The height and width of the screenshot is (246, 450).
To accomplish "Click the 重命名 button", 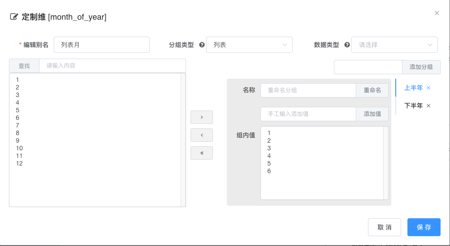I will pos(372,90).
